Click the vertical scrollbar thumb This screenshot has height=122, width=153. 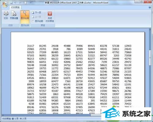[x=150, y=58]
